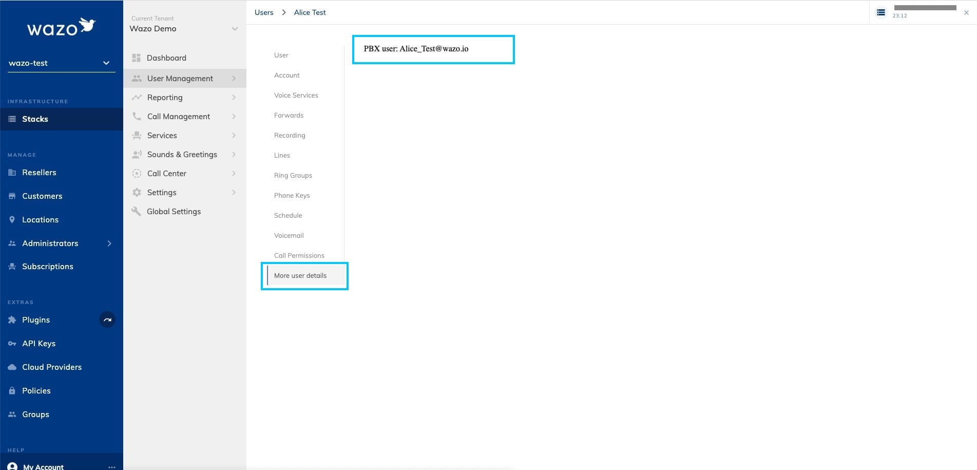Expand the Administrators submenu chevron
Screen dimensions: 977x470
point(109,243)
